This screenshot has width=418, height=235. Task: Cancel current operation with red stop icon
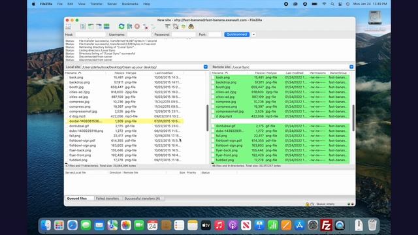click(x=137, y=26)
